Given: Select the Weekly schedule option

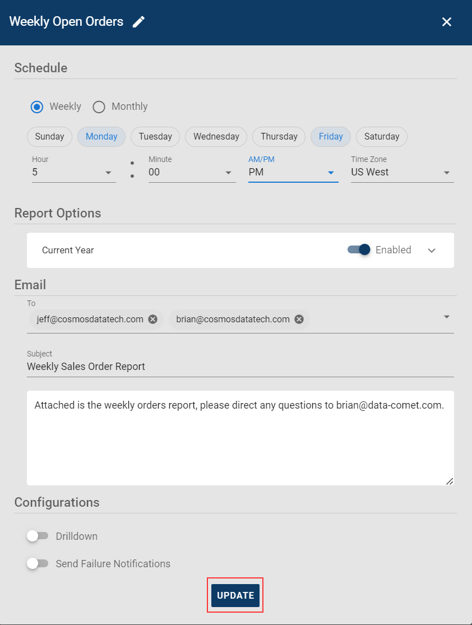Looking at the screenshot, I should (36, 107).
